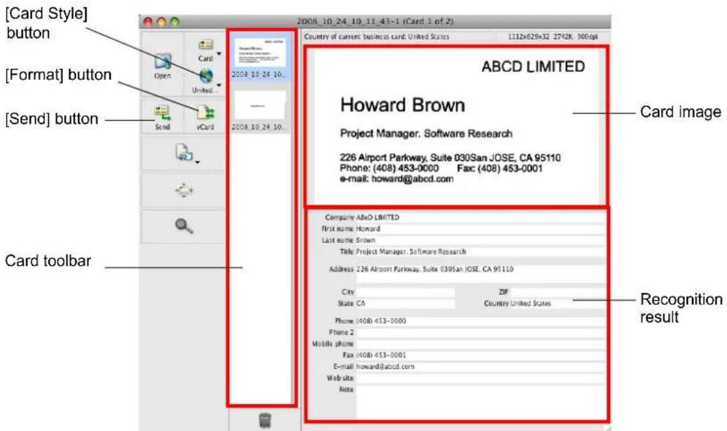Click the green zoom window button

pos(175,21)
